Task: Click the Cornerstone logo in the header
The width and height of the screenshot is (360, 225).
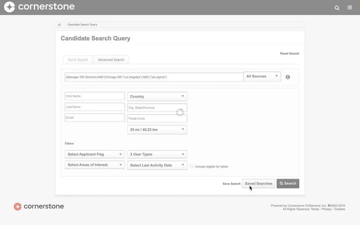Action: (39, 6)
